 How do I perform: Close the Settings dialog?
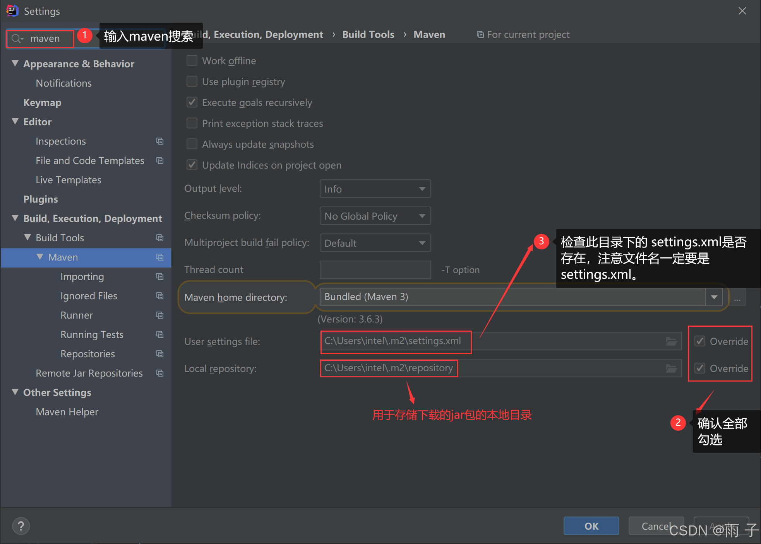tap(742, 11)
